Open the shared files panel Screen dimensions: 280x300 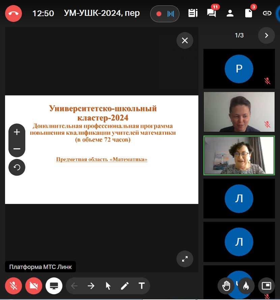[x=249, y=13]
